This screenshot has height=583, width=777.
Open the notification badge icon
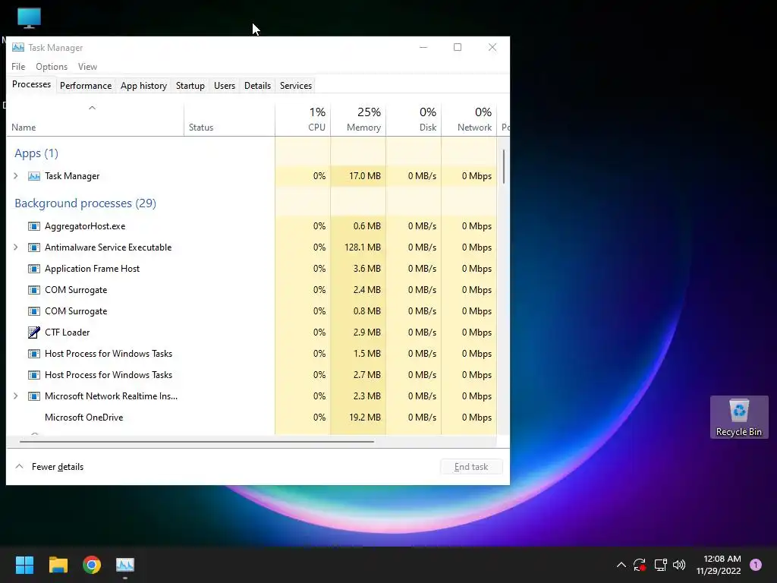click(756, 565)
